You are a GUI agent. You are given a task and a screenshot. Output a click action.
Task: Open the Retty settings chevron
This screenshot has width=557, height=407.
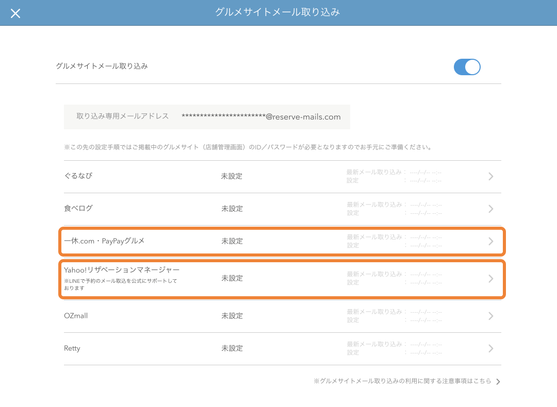[490, 348]
